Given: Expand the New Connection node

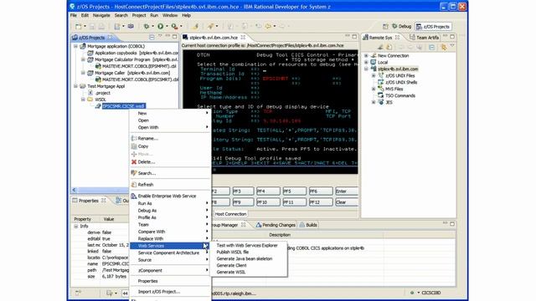Looking at the screenshot, I should [366, 56].
